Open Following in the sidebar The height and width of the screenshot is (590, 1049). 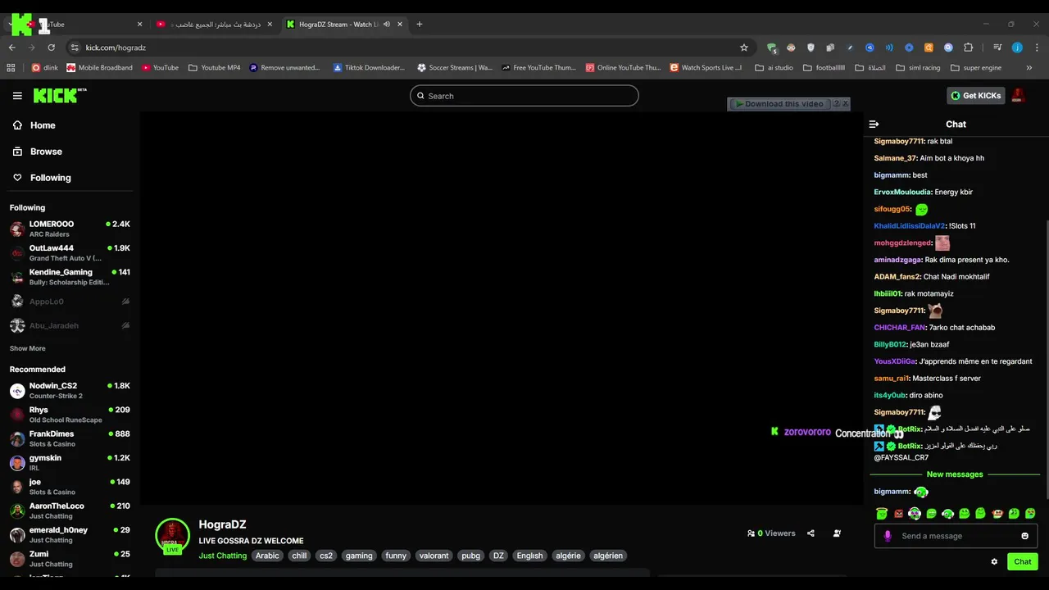click(42, 178)
